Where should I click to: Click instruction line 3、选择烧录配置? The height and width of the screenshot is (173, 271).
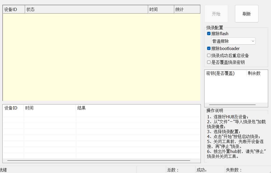[224, 132]
